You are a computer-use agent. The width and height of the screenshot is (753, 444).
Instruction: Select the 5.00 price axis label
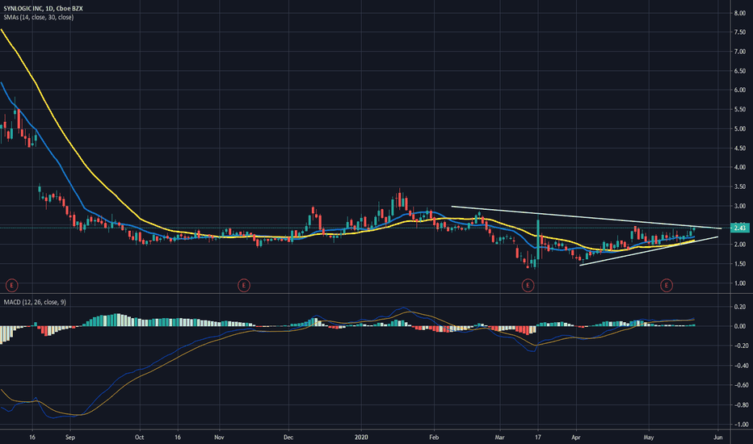point(739,128)
